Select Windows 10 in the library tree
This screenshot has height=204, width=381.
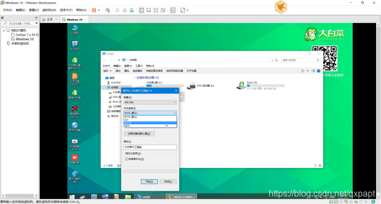[23, 39]
